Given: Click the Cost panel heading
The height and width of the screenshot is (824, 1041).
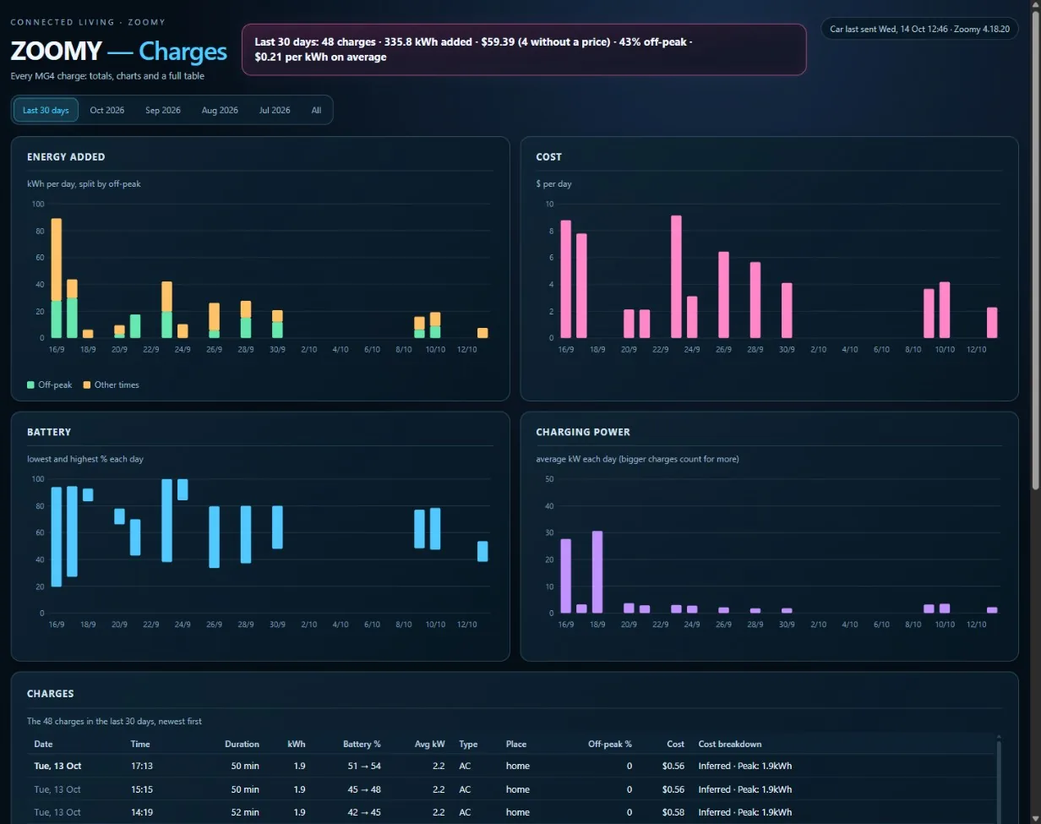Looking at the screenshot, I should click(548, 157).
